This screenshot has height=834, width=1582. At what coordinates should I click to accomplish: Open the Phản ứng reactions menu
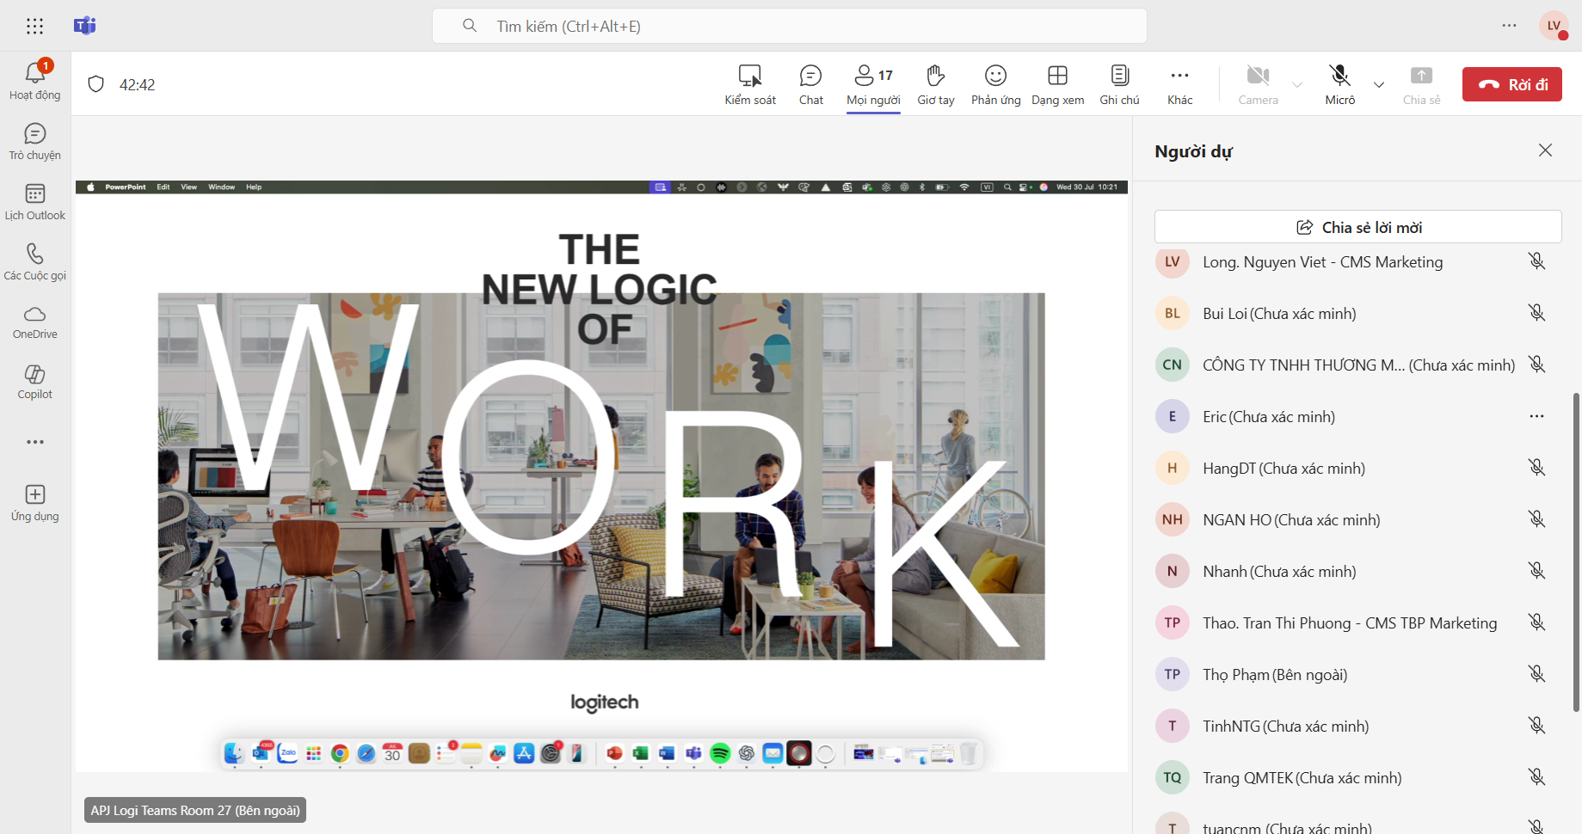click(995, 84)
